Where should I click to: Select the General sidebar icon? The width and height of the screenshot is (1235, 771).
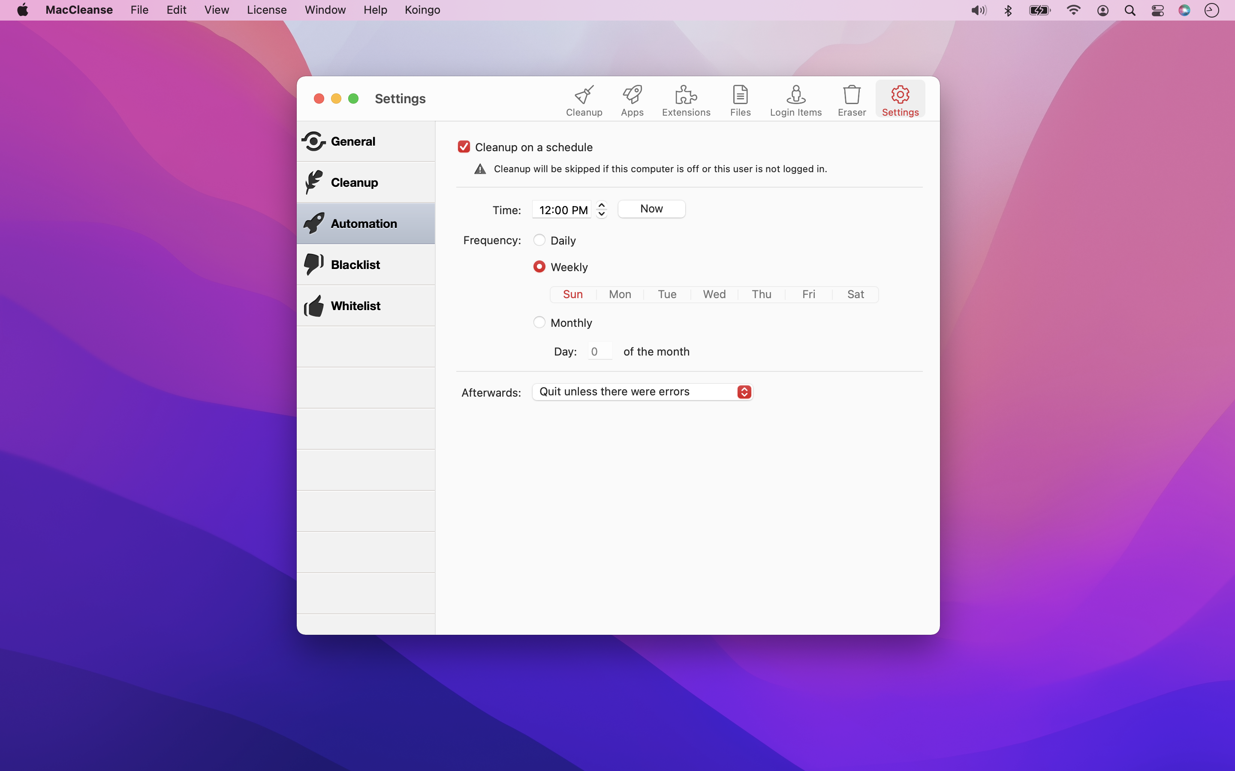point(313,141)
